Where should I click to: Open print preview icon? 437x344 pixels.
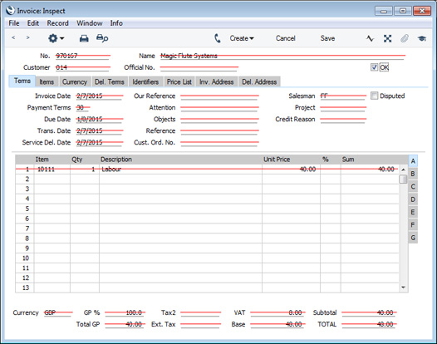[102, 38]
